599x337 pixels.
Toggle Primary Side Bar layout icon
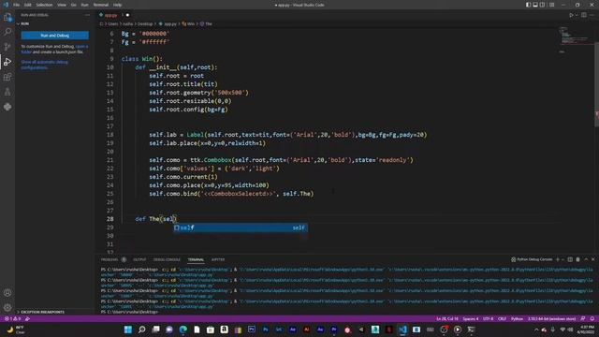(x=528, y=5)
